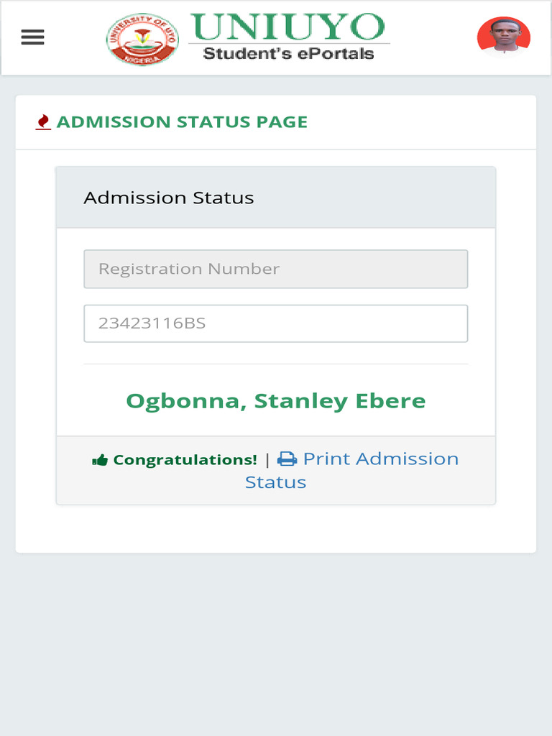This screenshot has height=736, width=552.
Task: Click the student name Ogbonna, Stanley Ebere
Action: (276, 401)
